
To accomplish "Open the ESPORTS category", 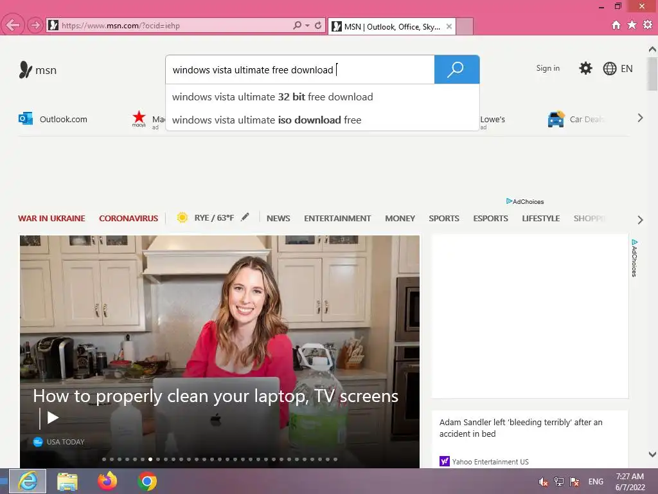I will coord(490,219).
